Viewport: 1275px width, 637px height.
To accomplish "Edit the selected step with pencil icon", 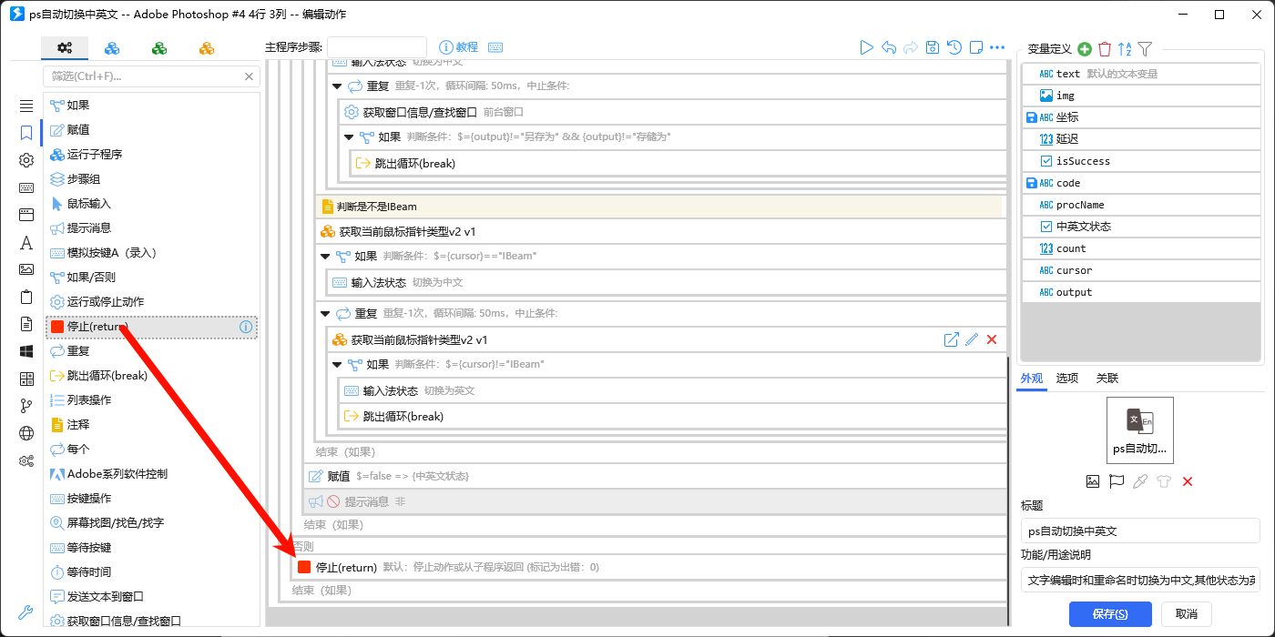I will pyautogui.click(x=972, y=339).
